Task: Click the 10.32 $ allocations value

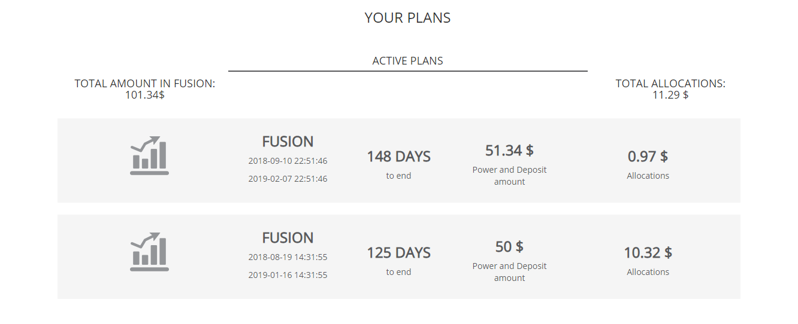Action: tap(648, 253)
